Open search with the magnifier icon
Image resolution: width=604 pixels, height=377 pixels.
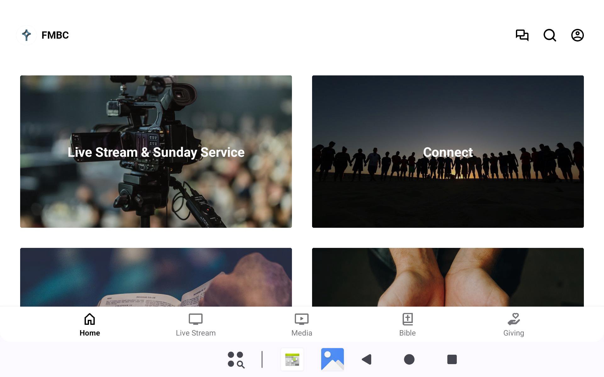point(550,35)
